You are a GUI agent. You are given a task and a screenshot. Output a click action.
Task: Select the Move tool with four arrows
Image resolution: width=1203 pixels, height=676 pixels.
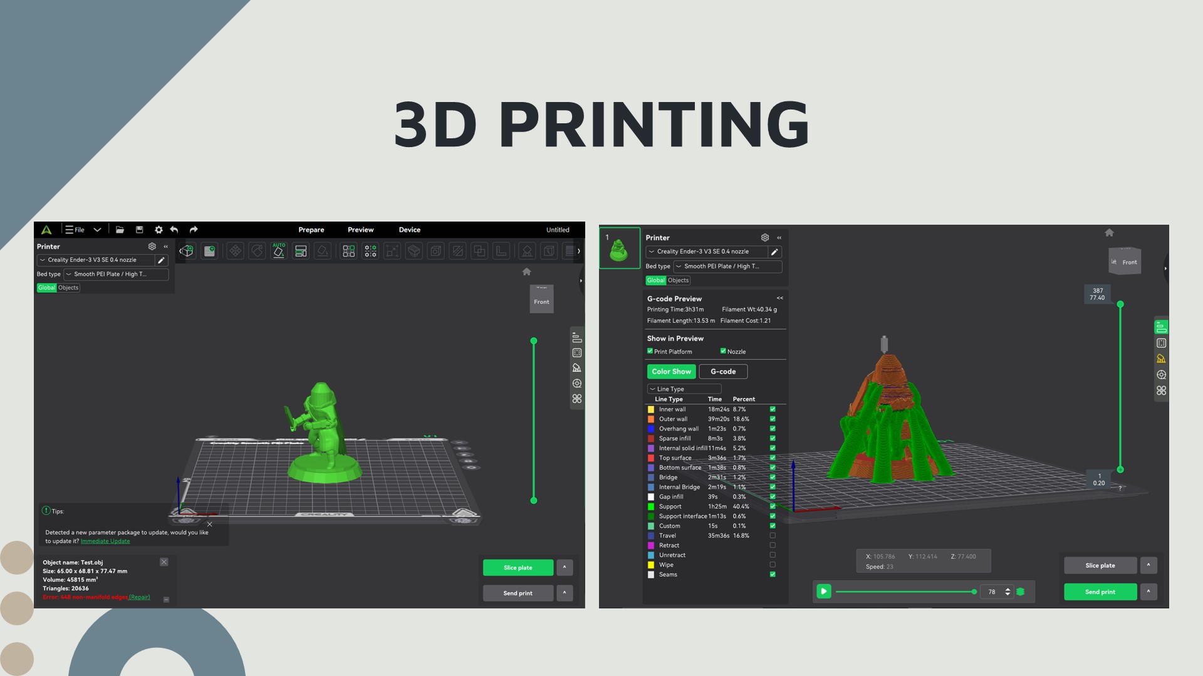pyautogui.click(x=235, y=251)
